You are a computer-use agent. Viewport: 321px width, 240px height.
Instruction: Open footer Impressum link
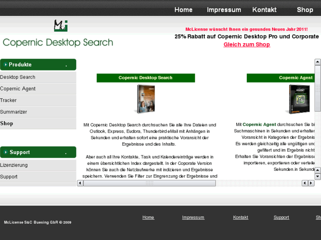[x=193, y=218]
